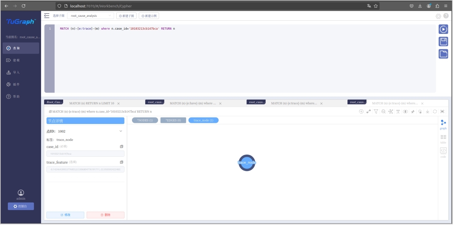Click the pin node icon in graph toolbar
This screenshot has width=453, height=225.
413,111
